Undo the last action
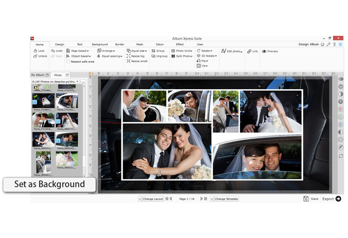The width and height of the screenshot is (348, 238). pyautogui.click(x=57, y=51)
